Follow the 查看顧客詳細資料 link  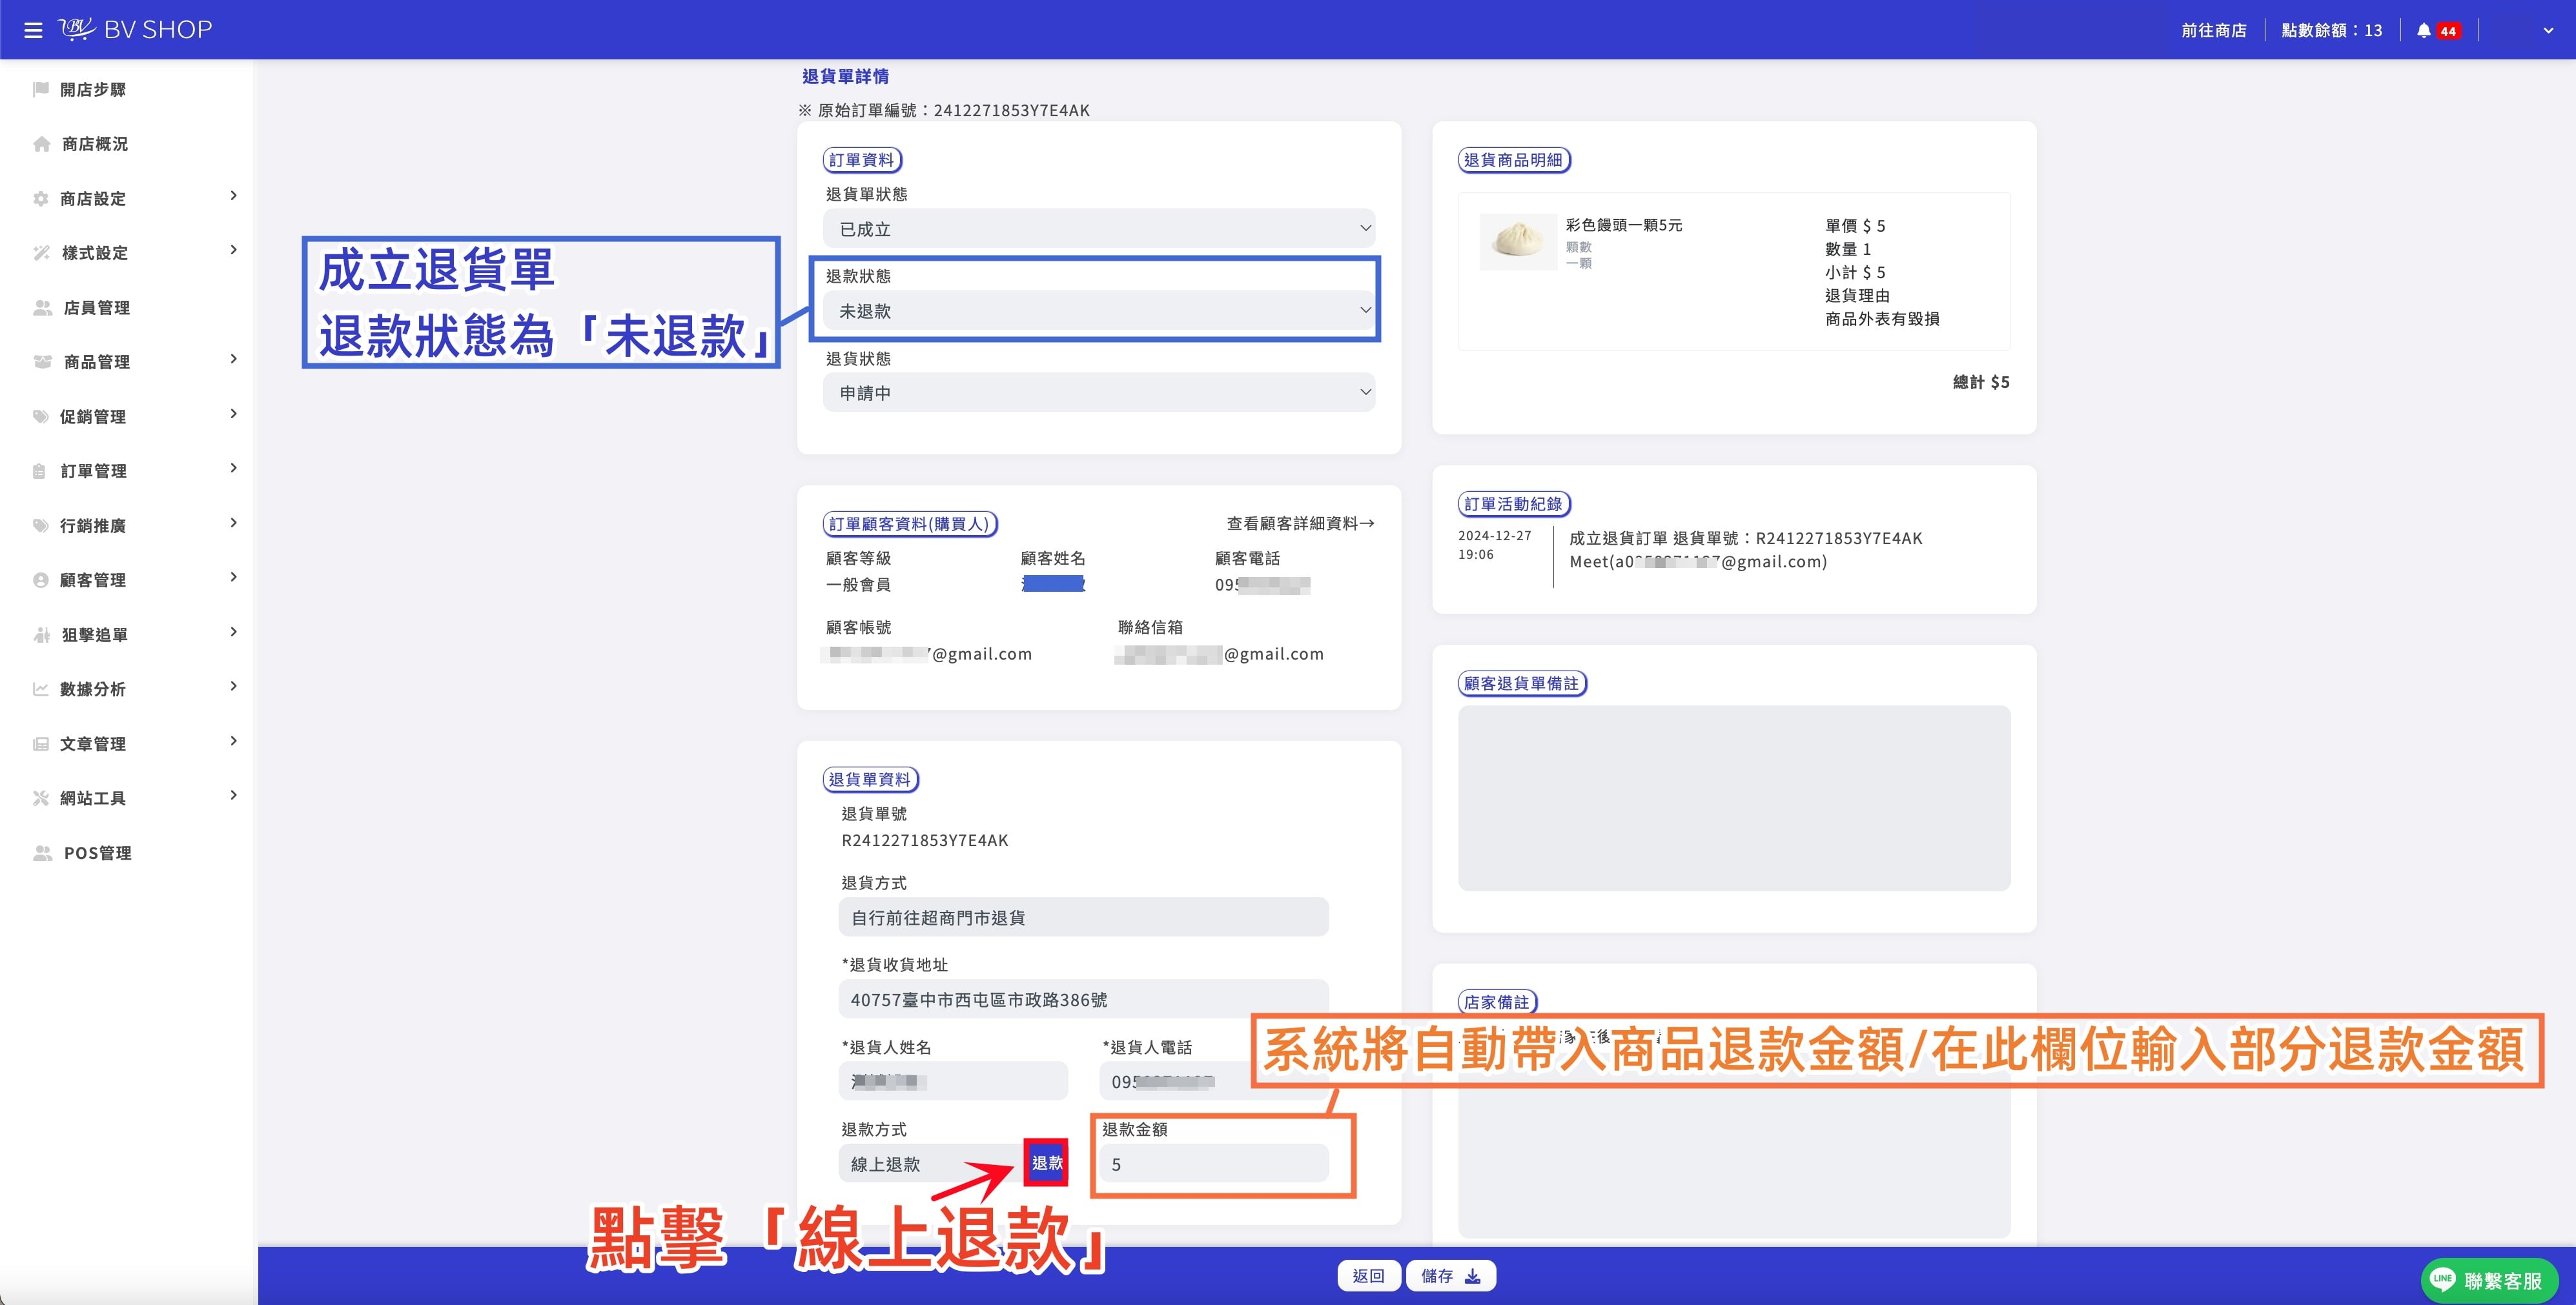(x=1300, y=523)
